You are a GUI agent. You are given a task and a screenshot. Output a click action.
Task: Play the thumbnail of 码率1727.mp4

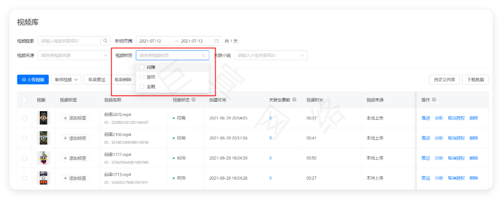[44, 158]
